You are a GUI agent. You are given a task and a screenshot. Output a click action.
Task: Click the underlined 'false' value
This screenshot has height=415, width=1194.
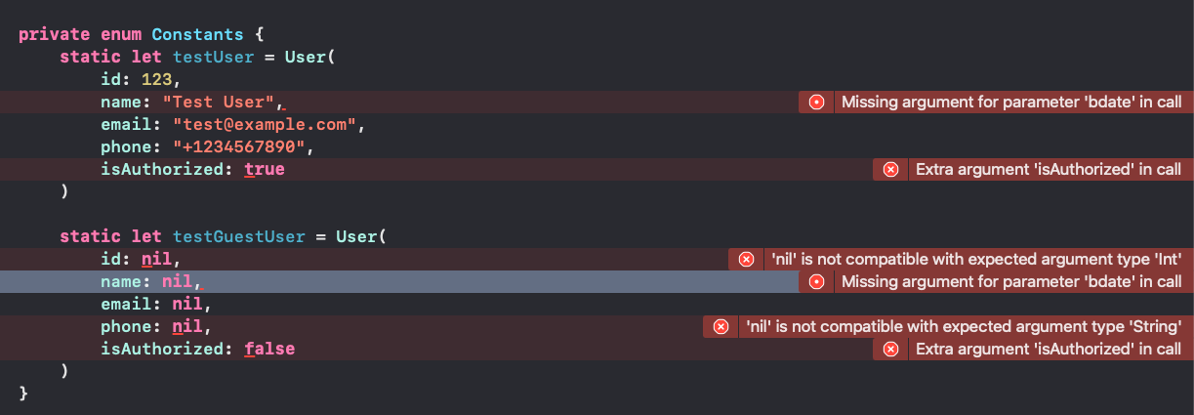[x=269, y=350]
